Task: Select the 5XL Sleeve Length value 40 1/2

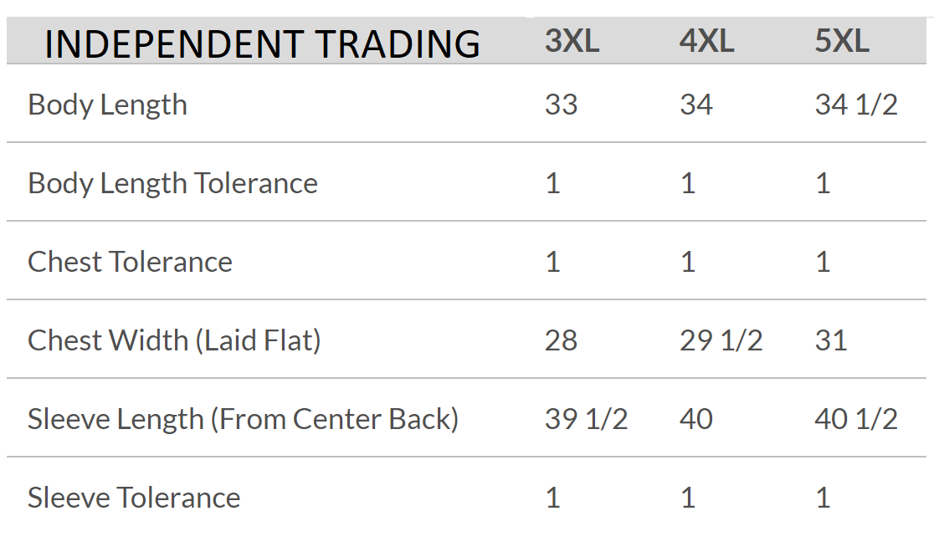Action: pos(855,420)
